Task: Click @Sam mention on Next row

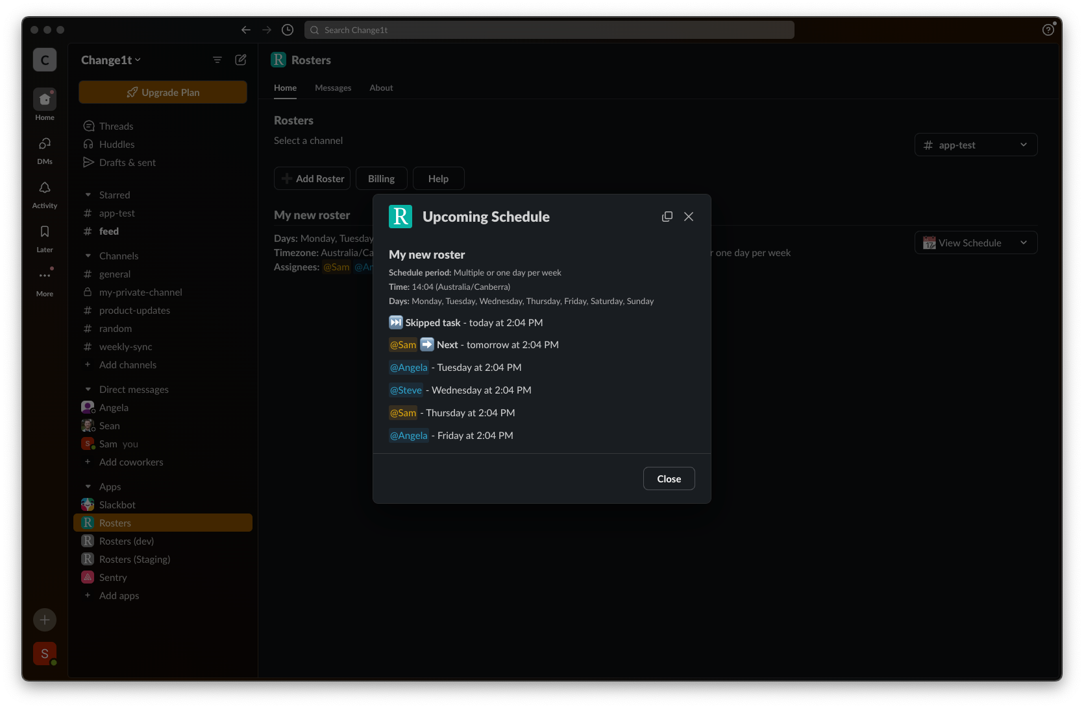Action: [x=403, y=344]
